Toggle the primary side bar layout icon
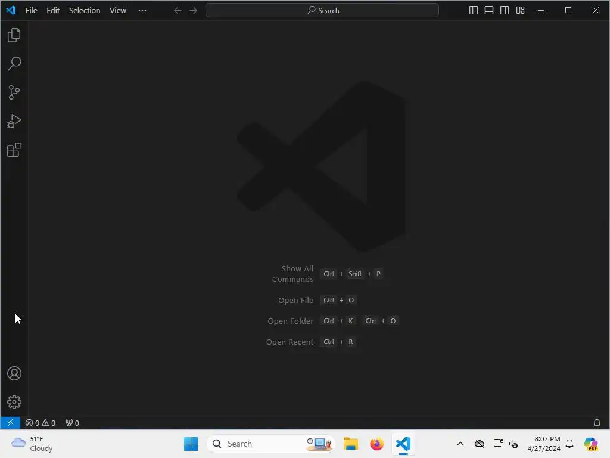The height and width of the screenshot is (458, 610). pos(473,11)
